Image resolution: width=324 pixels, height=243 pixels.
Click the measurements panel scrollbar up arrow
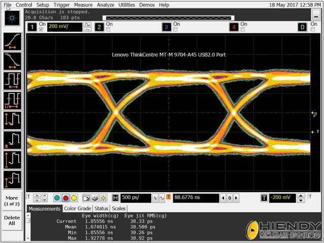28,215
